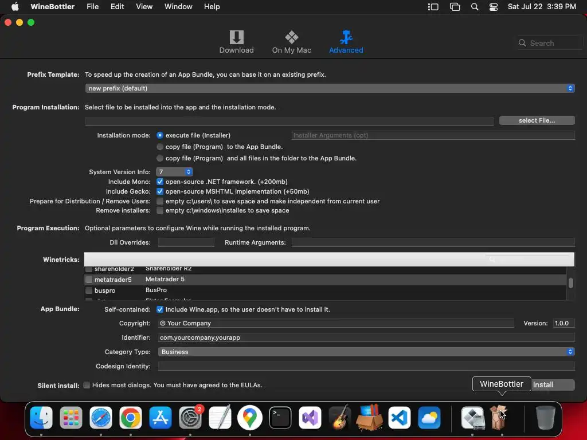The width and height of the screenshot is (587, 440).
Task: Launch Google Chrome from the dock
Action: point(130,417)
